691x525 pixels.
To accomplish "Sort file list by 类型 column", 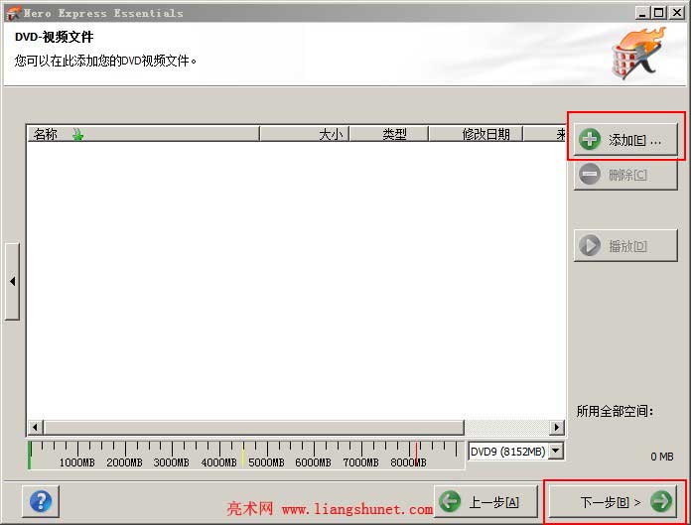I will point(389,134).
